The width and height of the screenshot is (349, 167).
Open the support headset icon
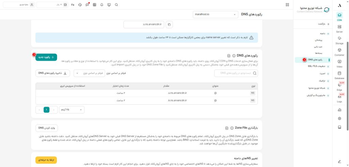tap(80, 5)
